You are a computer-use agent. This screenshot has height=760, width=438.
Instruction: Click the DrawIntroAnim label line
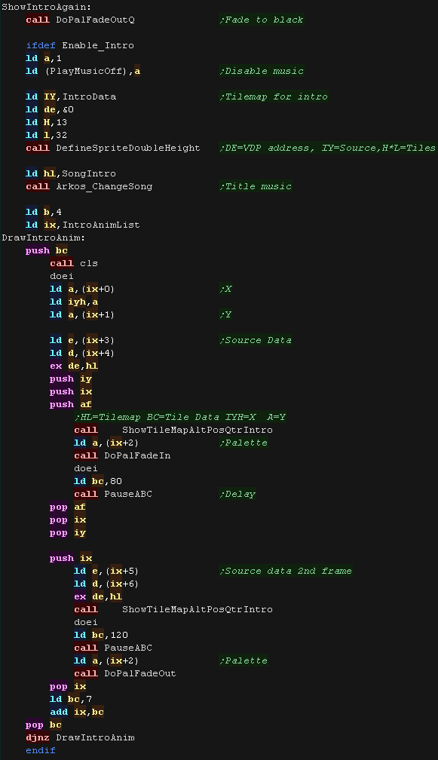point(44,237)
